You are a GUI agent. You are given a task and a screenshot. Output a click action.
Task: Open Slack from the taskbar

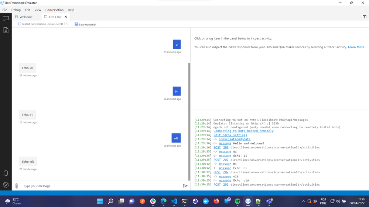click(x=153, y=201)
